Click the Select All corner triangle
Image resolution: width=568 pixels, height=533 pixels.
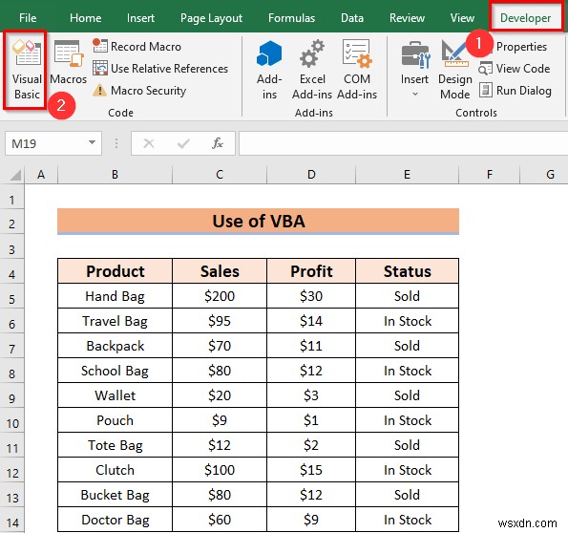[x=15, y=175]
